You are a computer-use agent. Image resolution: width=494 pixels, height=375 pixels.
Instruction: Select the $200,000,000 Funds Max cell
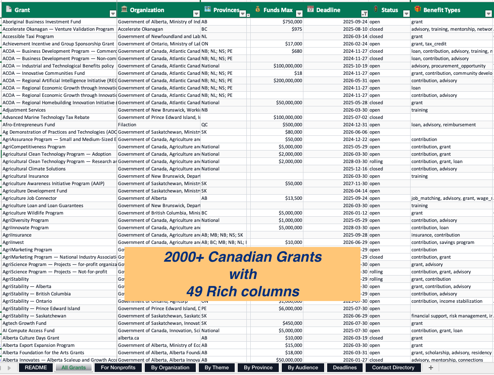point(277,81)
